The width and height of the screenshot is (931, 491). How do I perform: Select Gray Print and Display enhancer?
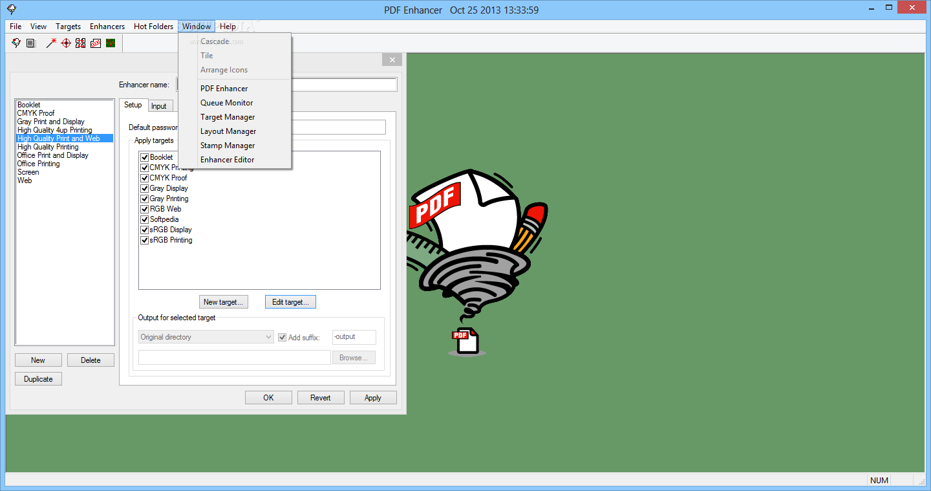click(x=65, y=122)
